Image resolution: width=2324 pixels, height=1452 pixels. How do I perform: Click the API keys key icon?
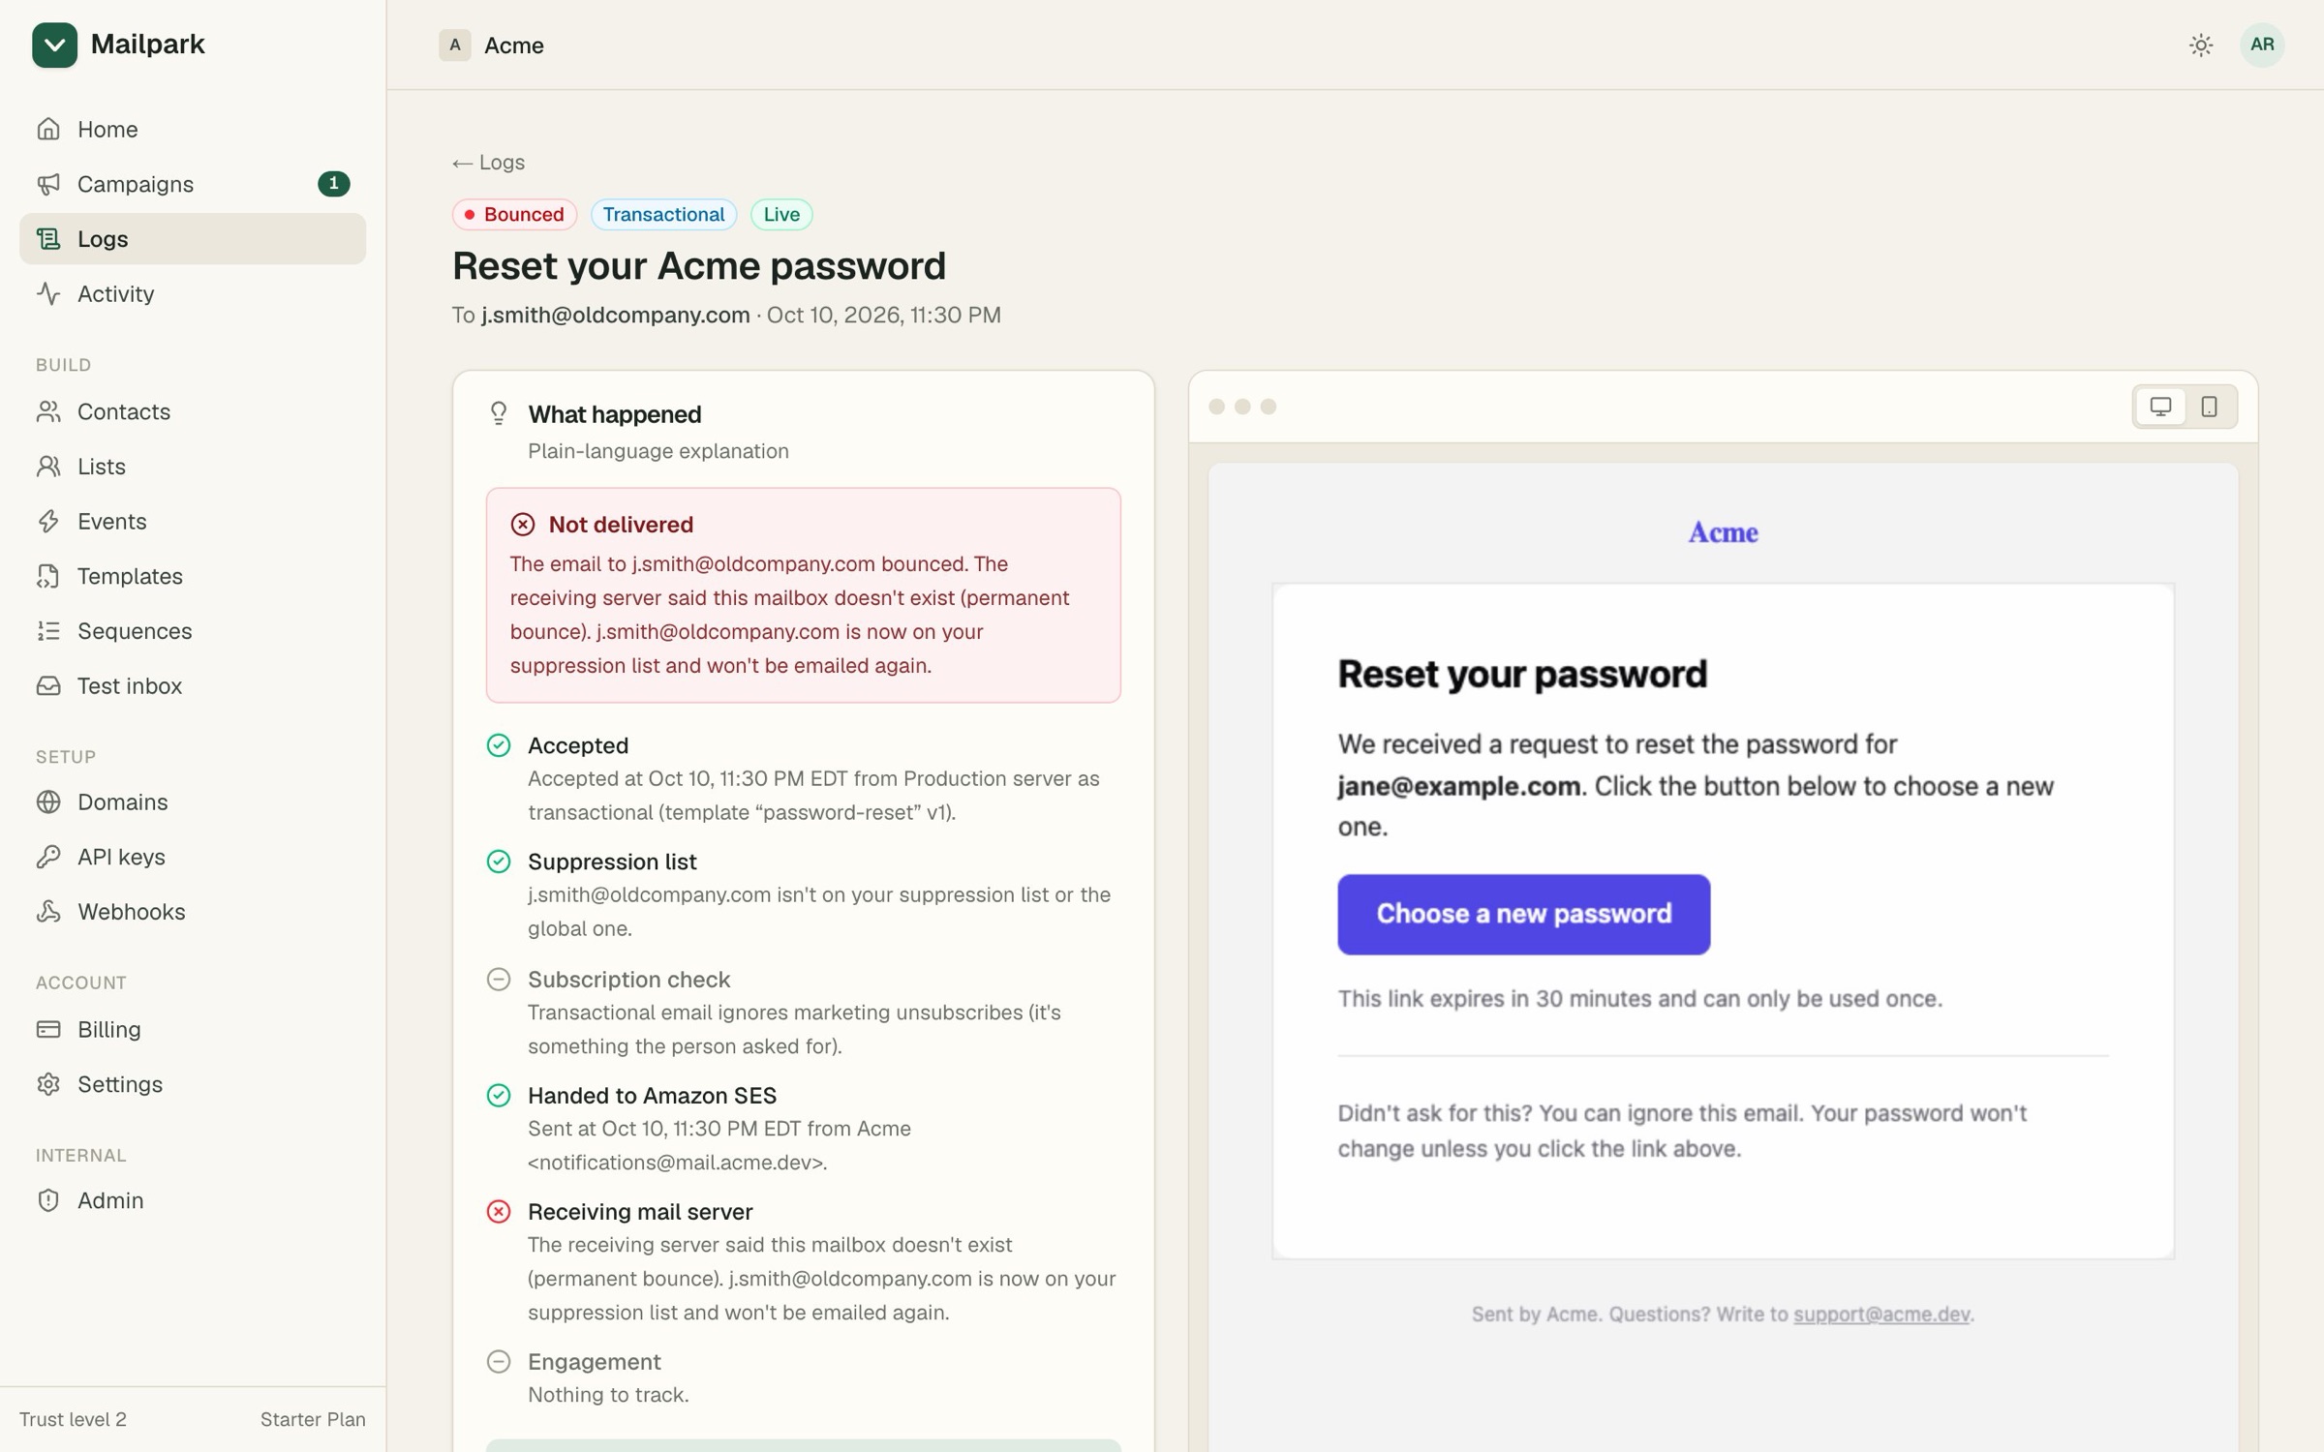coord(48,857)
